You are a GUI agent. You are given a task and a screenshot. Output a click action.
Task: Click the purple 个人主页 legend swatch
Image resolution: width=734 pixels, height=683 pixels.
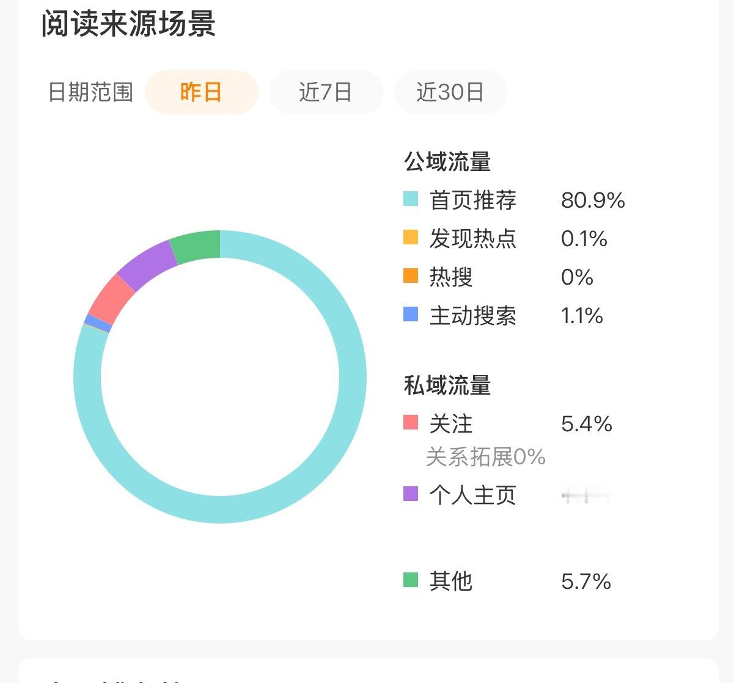[411, 494]
